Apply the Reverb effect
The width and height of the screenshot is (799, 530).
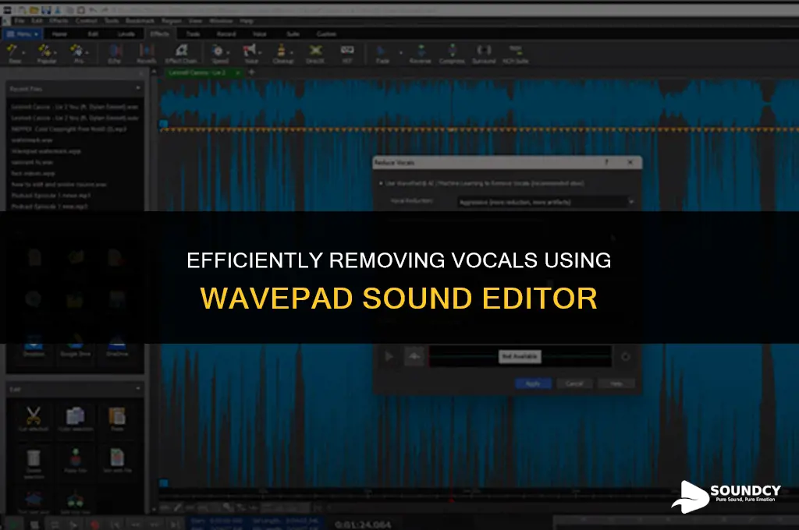click(x=146, y=54)
